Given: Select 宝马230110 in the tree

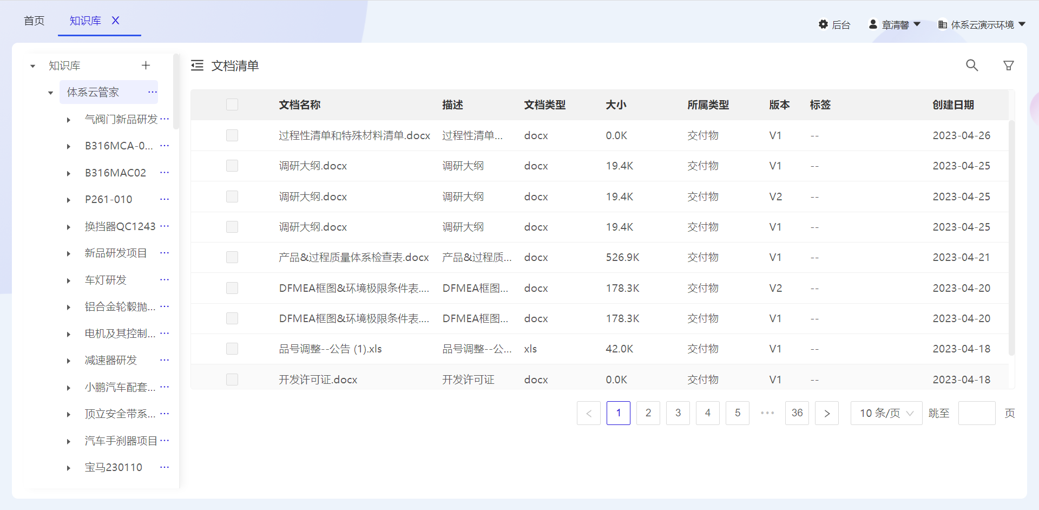Looking at the screenshot, I should coord(114,467).
